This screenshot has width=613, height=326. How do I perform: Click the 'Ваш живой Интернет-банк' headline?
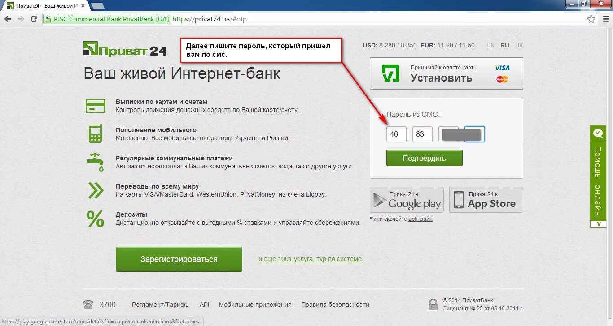(x=182, y=73)
